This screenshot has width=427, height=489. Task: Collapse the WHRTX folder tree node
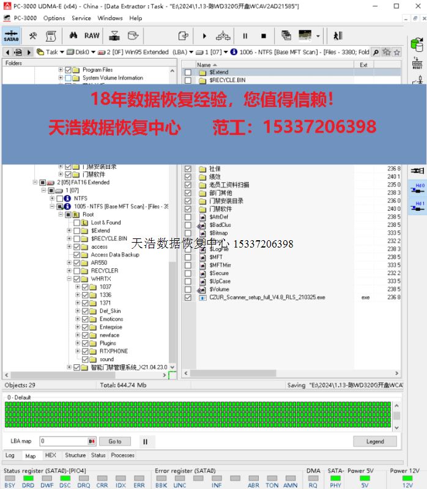click(x=69, y=279)
